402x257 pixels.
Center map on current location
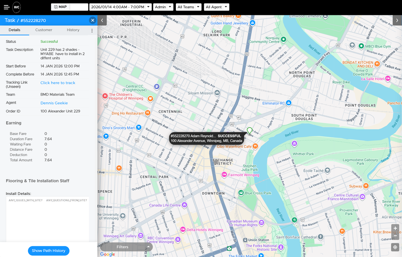point(395,247)
